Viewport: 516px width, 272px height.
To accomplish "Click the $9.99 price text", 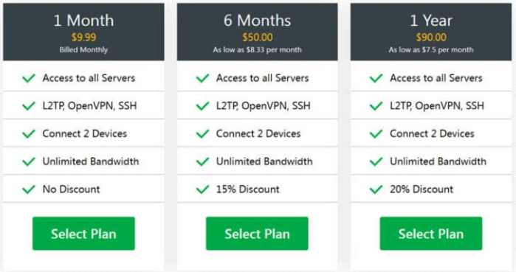I will [x=83, y=37].
